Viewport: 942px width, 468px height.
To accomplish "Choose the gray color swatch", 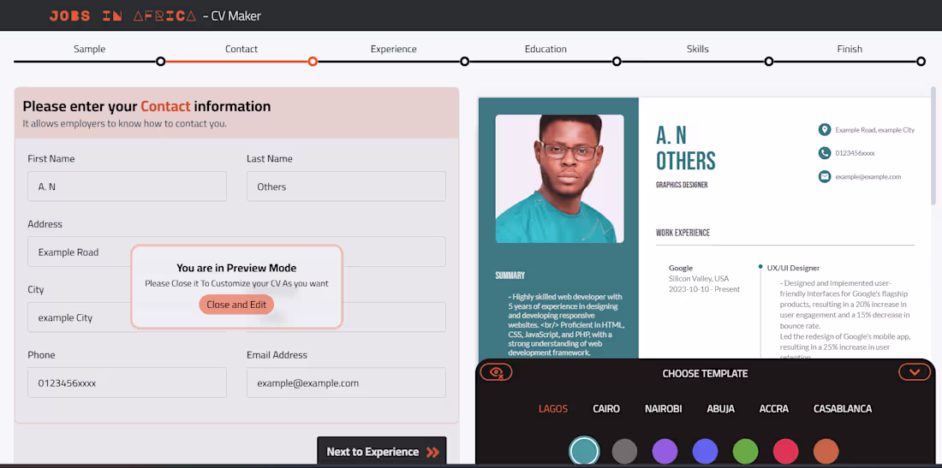I will tap(624, 451).
